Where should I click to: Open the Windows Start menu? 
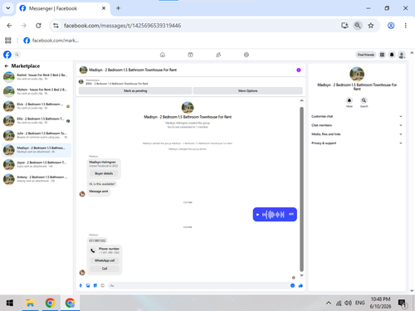pyautogui.click(x=10, y=303)
